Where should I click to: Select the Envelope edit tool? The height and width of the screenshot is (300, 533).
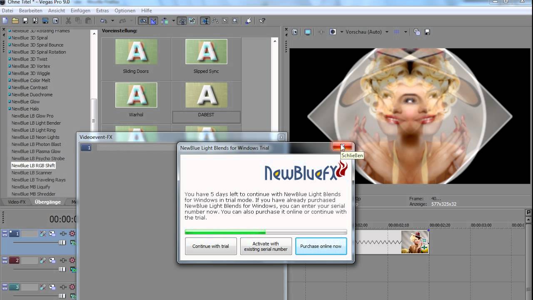tap(215, 21)
